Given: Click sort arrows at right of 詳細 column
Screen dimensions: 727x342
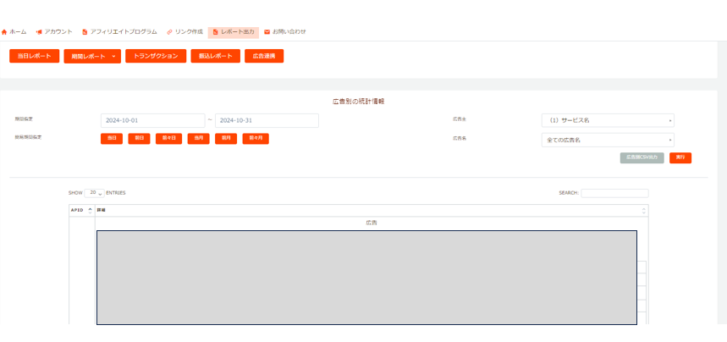Looking at the screenshot, I should point(643,210).
